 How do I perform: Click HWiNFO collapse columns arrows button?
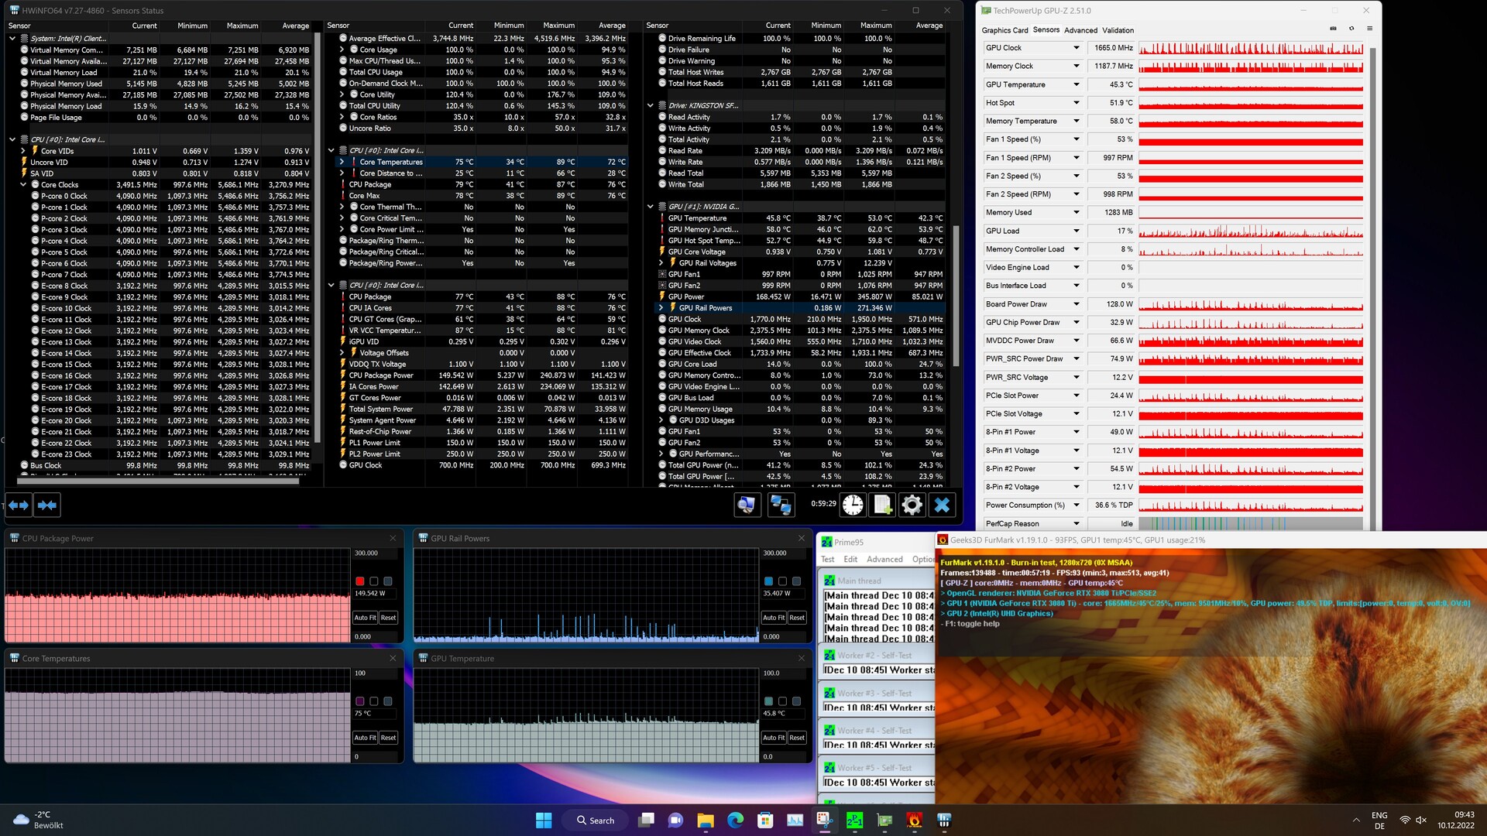click(47, 505)
